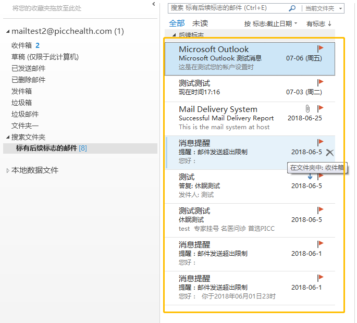This screenshot has width=357, height=323.
Task: Click flag on 测试测试 email dated 07-03
Action: pyautogui.click(x=320, y=82)
